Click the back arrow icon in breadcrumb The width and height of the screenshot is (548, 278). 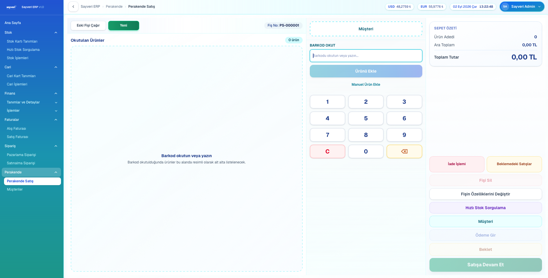(73, 7)
